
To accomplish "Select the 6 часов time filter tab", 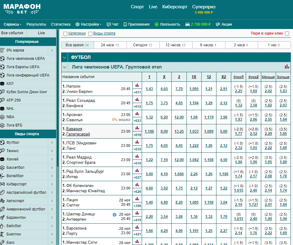I will pos(209,45).
